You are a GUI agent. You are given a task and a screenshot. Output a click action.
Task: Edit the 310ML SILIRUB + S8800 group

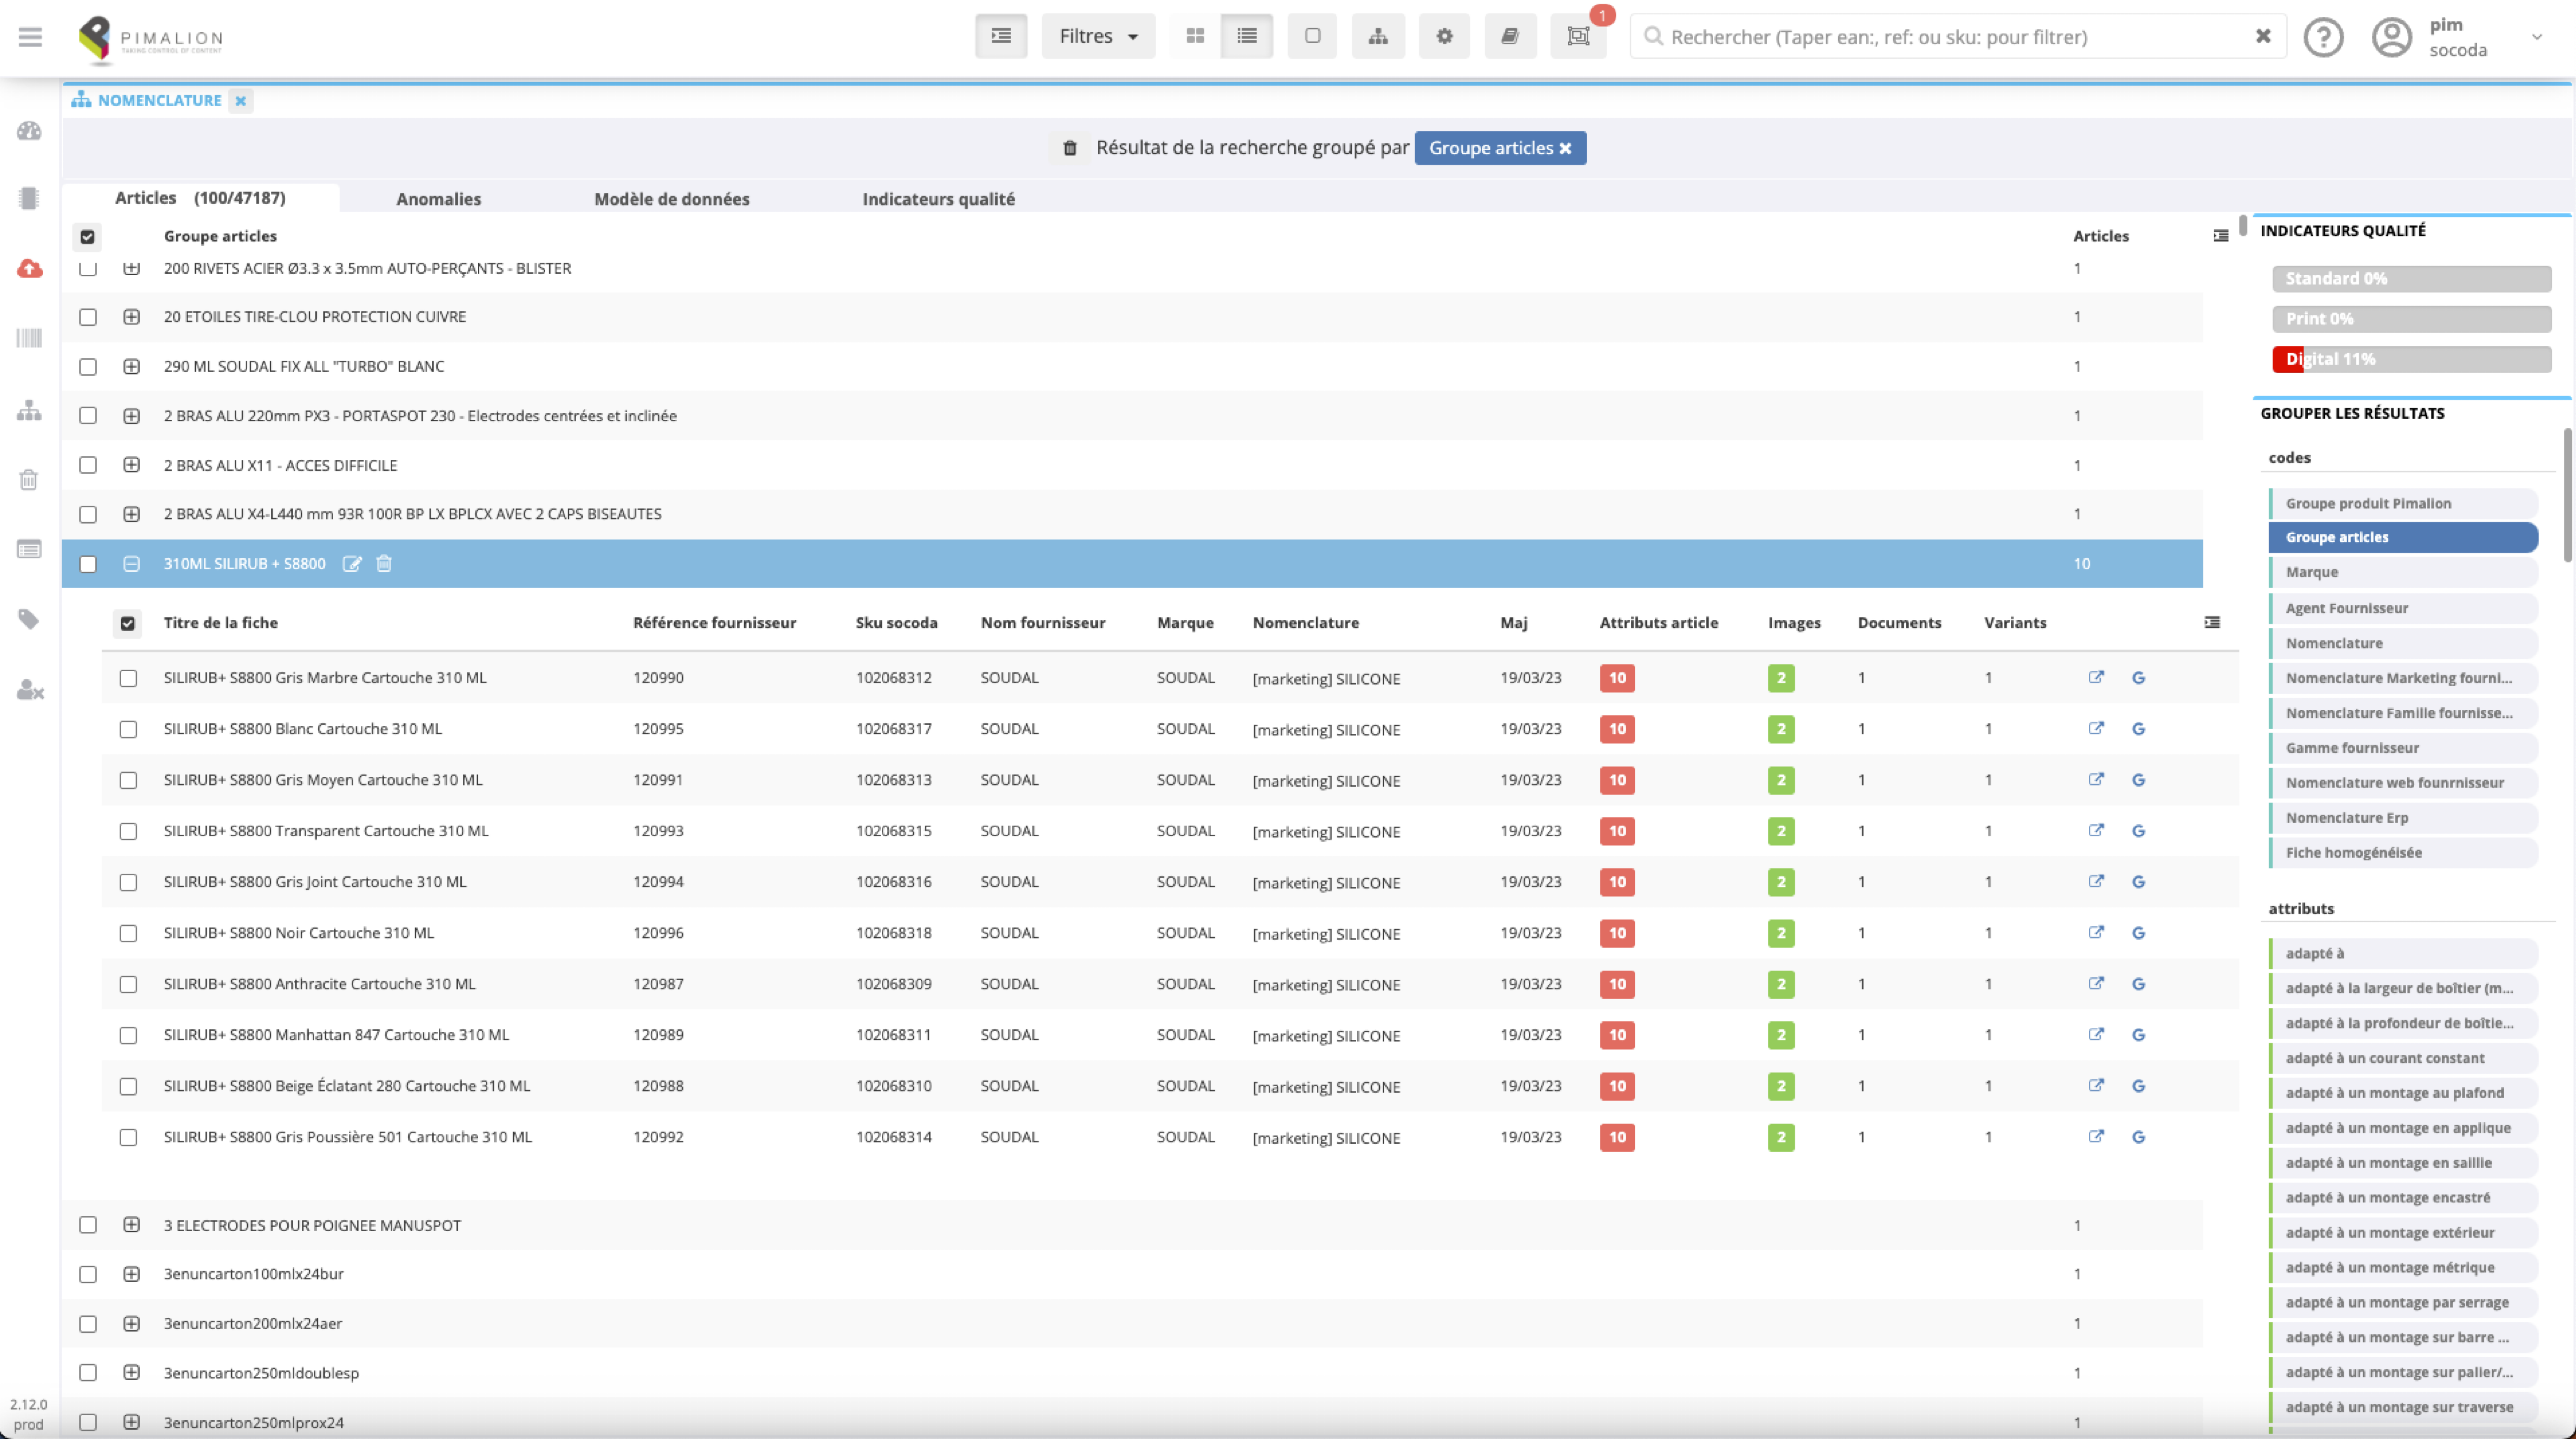(x=352, y=564)
